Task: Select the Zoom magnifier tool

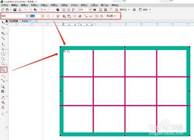Action: (x=3, y=38)
